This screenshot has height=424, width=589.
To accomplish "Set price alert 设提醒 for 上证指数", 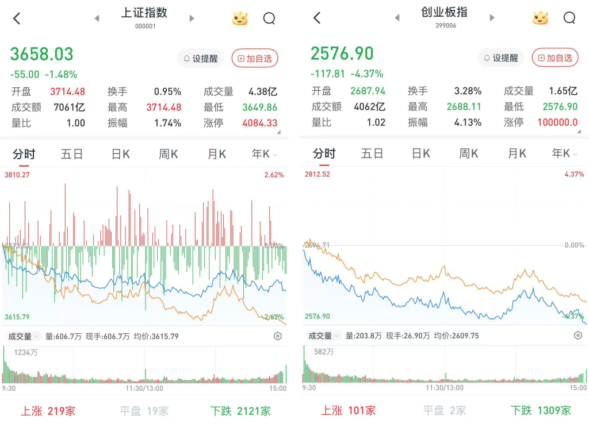I will 200,59.
